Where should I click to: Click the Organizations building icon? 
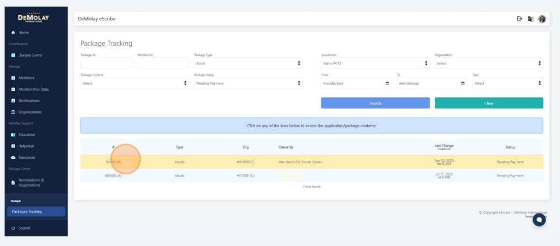click(x=13, y=112)
